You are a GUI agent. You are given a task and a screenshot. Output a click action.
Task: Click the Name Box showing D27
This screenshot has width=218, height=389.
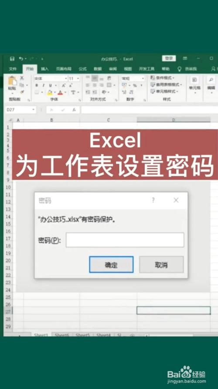pos(20,110)
